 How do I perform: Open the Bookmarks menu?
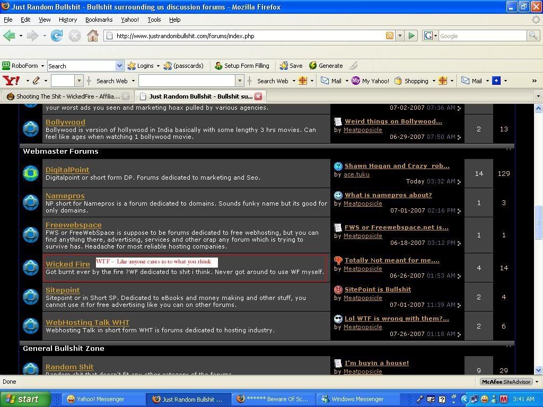(99, 20)
